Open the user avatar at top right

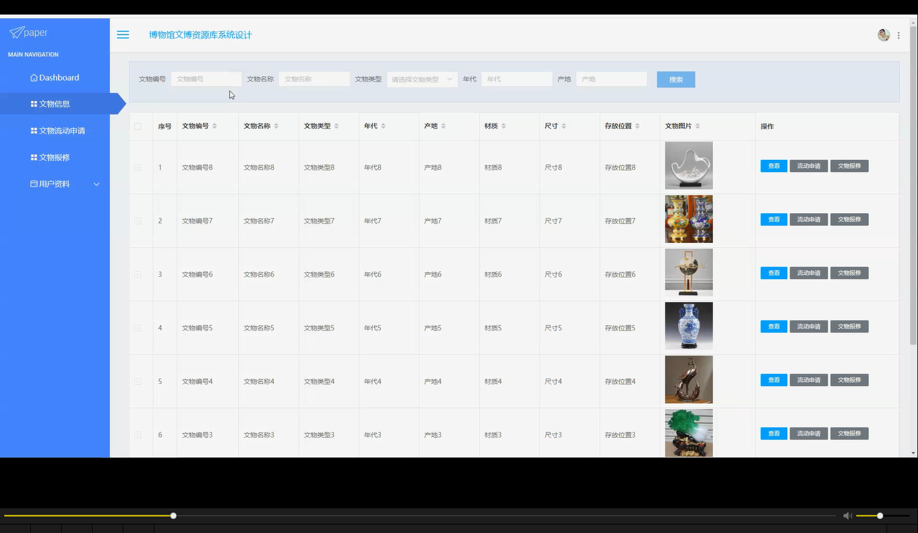point(883,35)
